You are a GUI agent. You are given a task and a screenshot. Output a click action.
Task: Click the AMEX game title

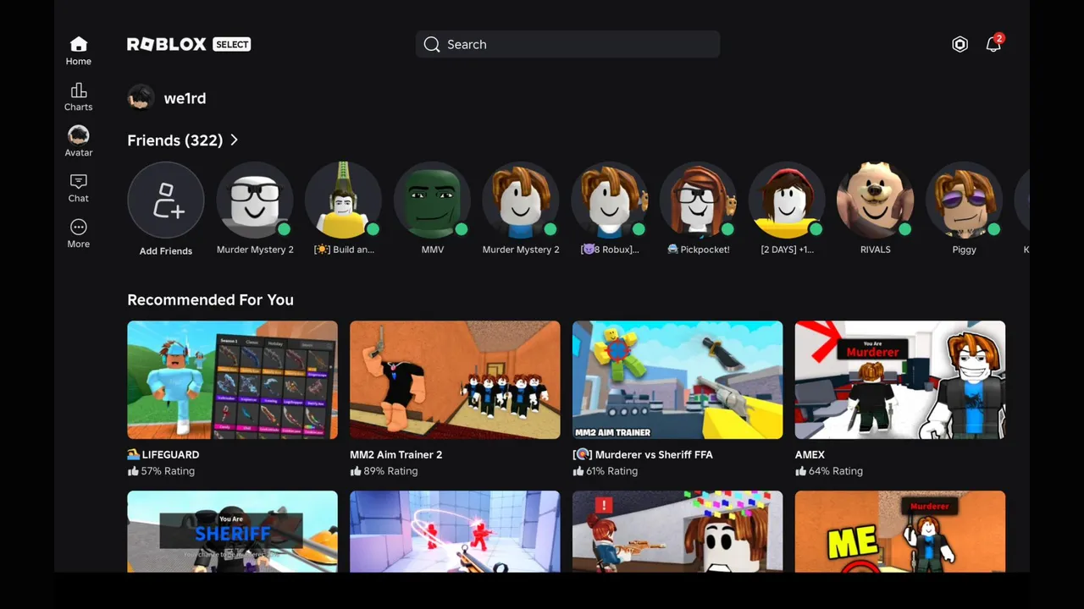point(810,454)
